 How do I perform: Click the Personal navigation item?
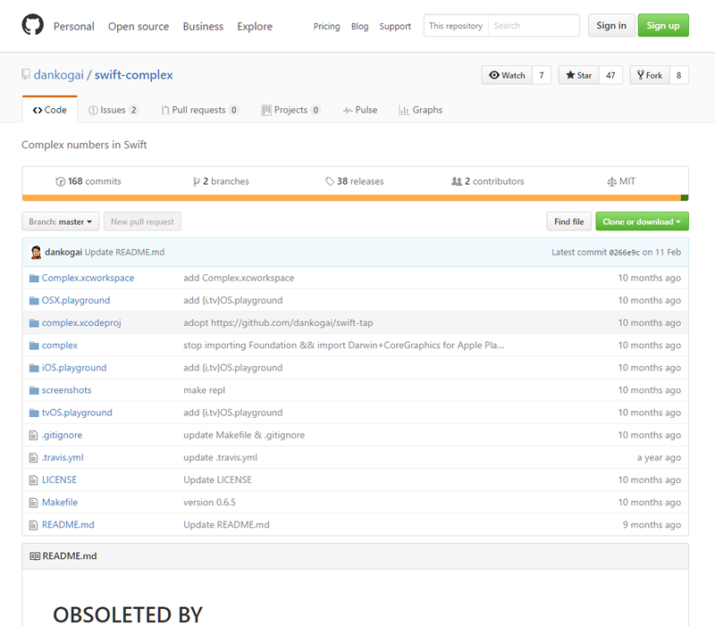pyautogui.click(x=74, y=27)
